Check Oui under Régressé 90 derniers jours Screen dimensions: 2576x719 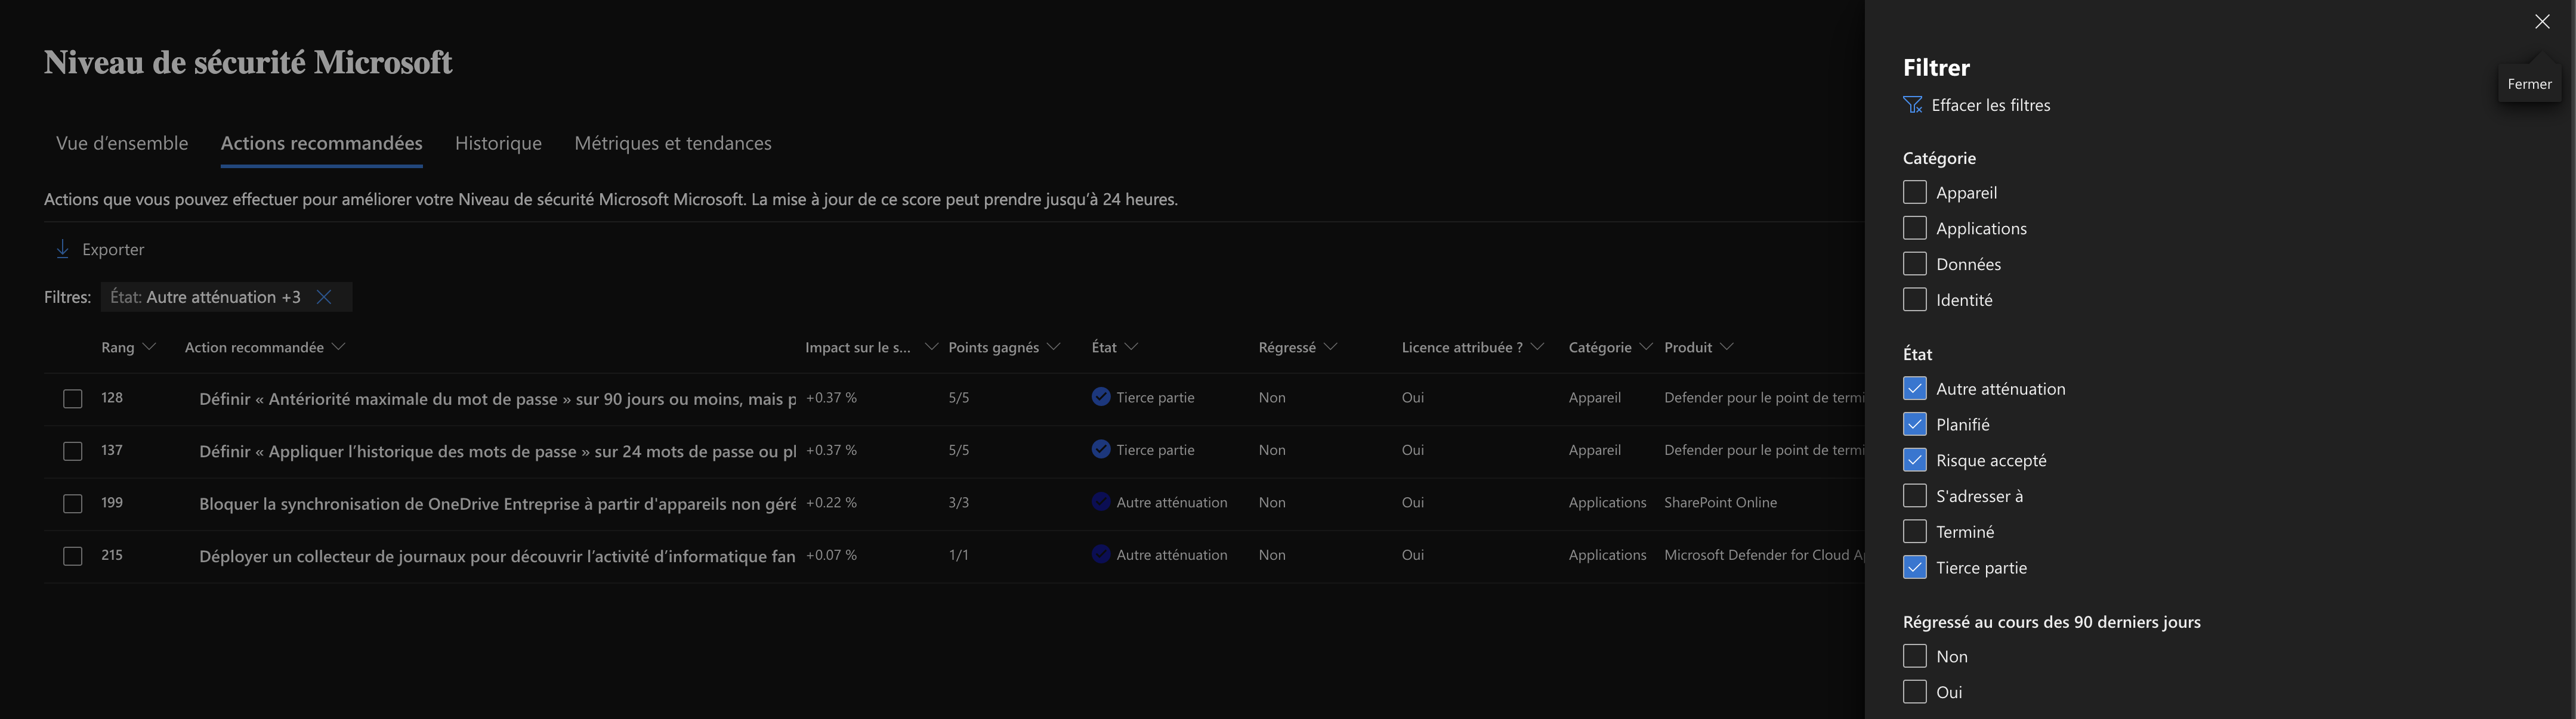coord(1914,692)
